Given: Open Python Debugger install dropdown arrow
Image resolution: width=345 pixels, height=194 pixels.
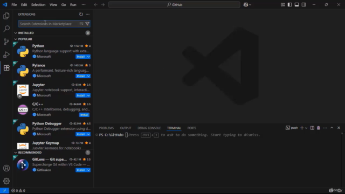Looking at the screenshot, I should 88,134.
